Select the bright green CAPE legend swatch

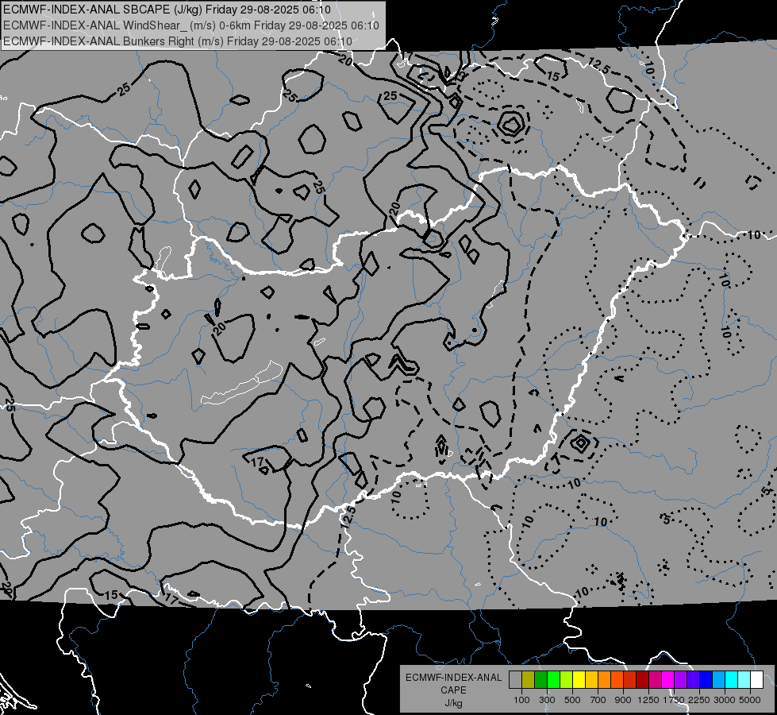(553, 680)
